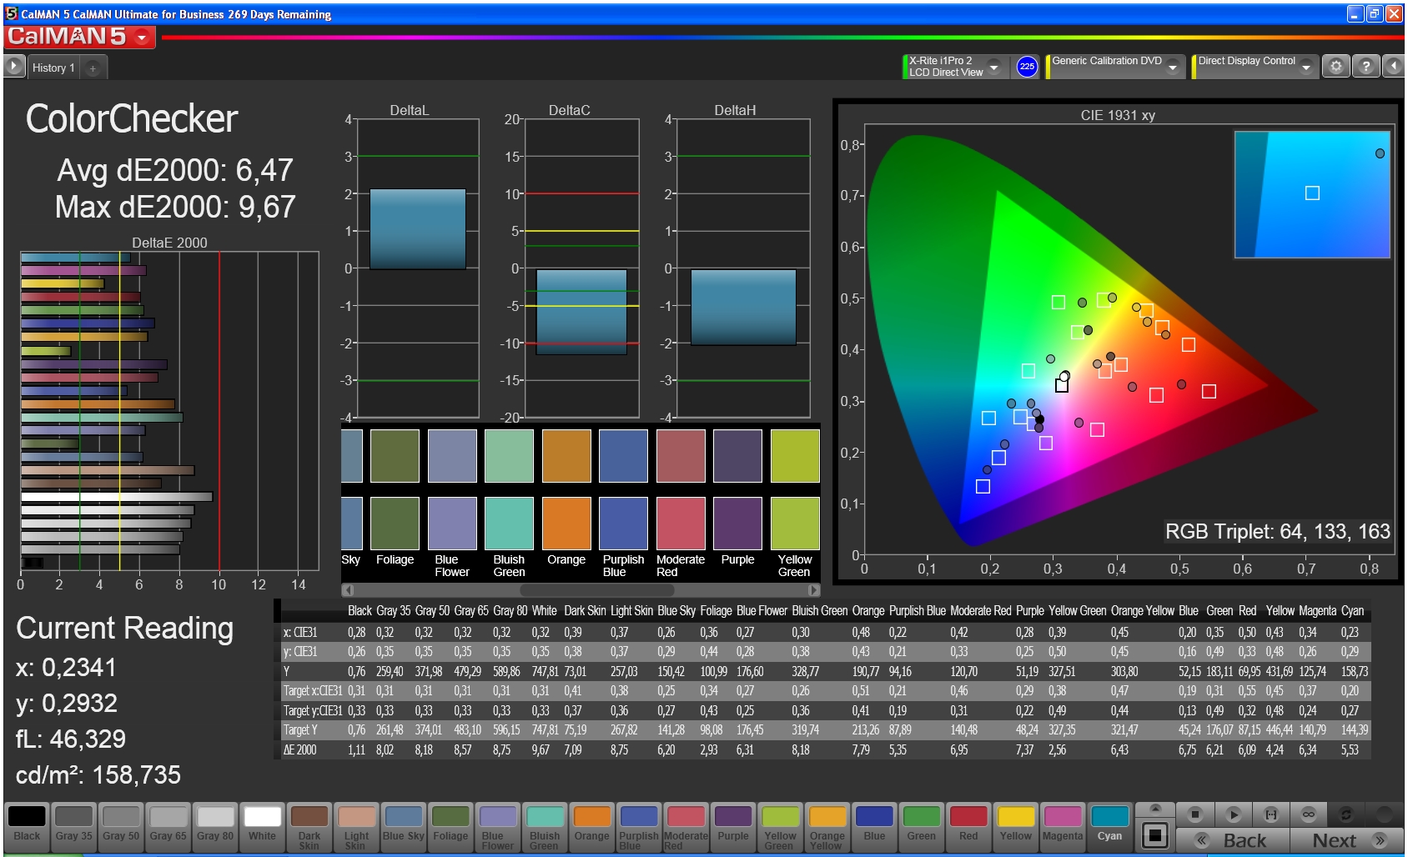This screenshot has height=857, width=1408.
Task: Start reading series with play button
Action: pos(1234,814)
